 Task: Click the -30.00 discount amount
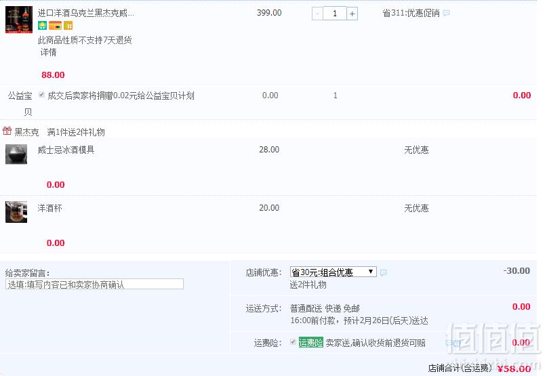pos(516,271)
